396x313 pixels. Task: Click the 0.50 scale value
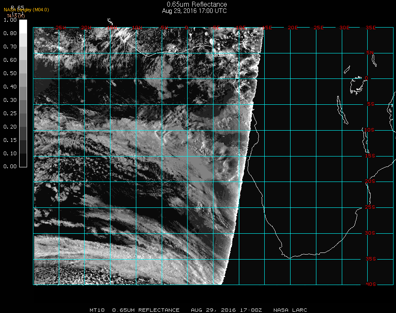click(x=10, y=73)
